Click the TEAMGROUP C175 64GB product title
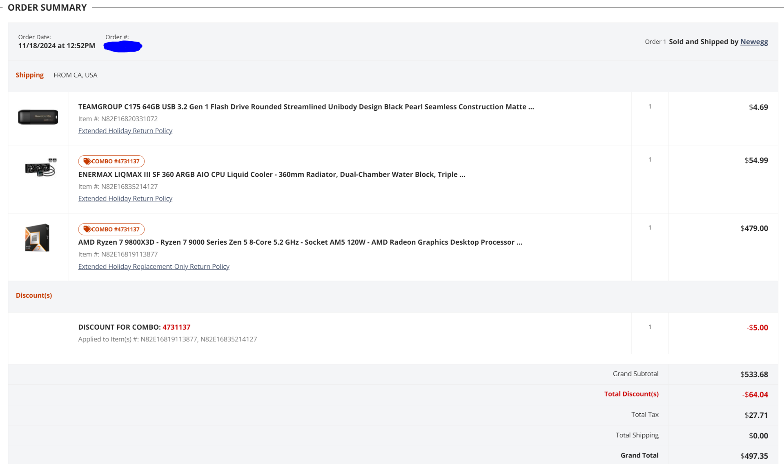784x464 pixels. [306, 107]
